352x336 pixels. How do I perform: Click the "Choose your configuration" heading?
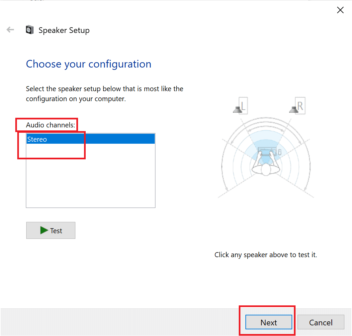(89, 64)
